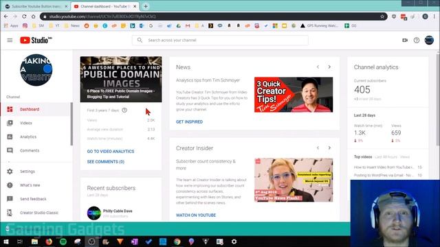Open the help question mark icon
The height and width of the screenshot is (247, 440).
coord(417,40)
